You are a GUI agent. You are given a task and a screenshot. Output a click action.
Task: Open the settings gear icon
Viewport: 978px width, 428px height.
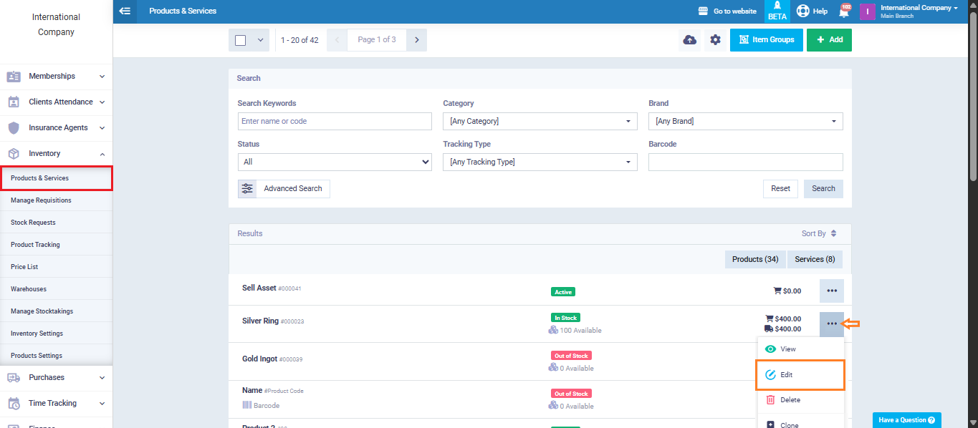[x=715, y=40]
